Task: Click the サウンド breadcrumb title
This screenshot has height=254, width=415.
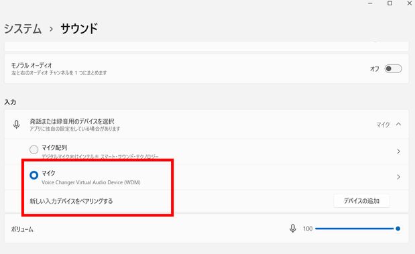Action: 79,29
